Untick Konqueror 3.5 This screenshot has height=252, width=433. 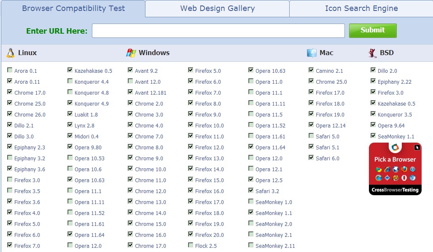pos(373,114)
